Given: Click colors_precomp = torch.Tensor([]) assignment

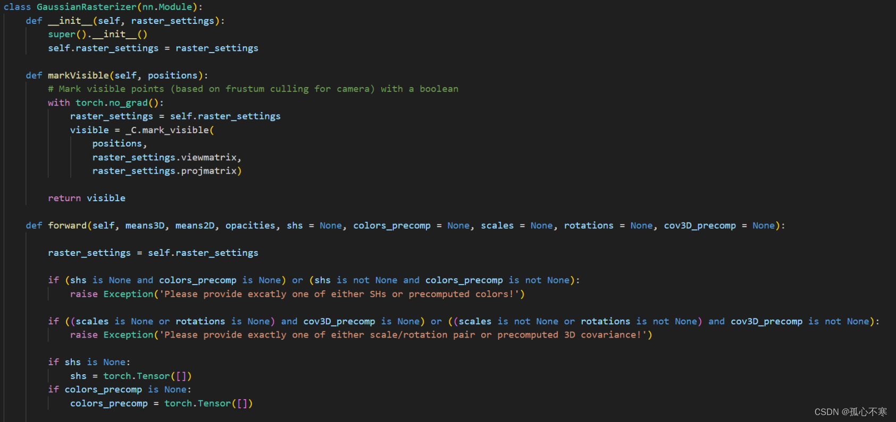Looking at the screenshot, I should pyautogui.click(x=162, y=403).
